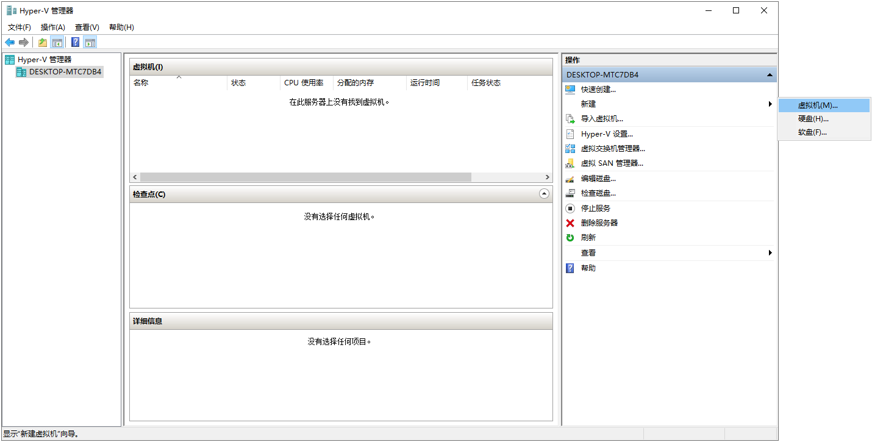The height and width of the screenshot is (442, 872).
Task: Click the red X 删除服务器 icon
Action: (x=570, y=223)
